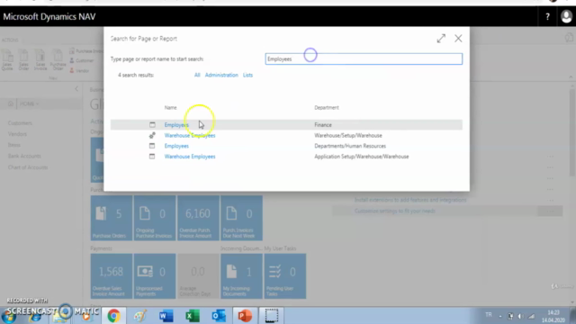Click page icon of Application Setup Warehouse Employees
576x324 pixels.
(x=152, y=157)
